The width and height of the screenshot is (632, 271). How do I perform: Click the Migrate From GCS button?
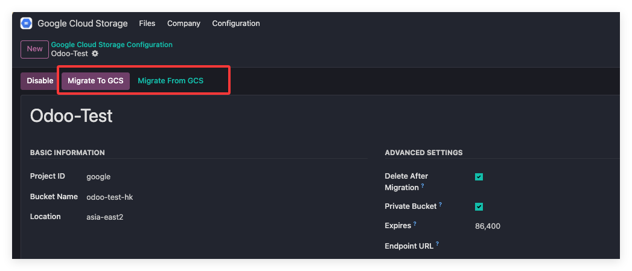[170, 81]
